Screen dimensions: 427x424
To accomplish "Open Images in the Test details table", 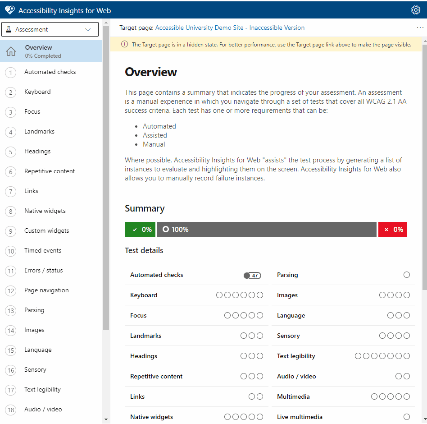I will [x=287, y=295].
